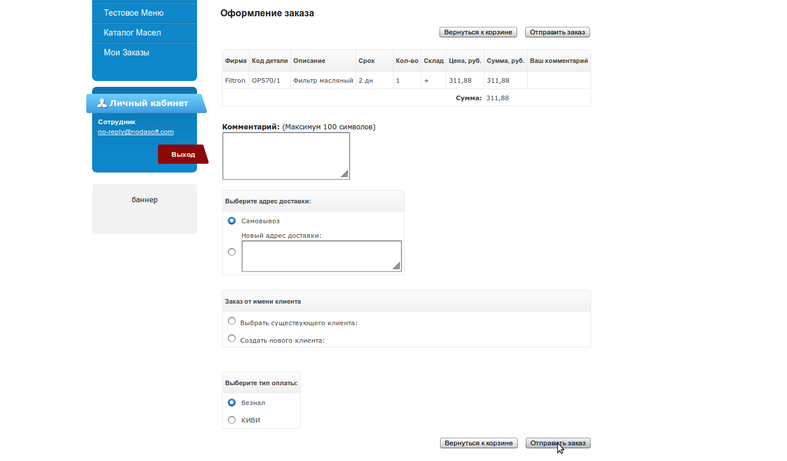Select the new delivery address radio button
The image size is (787, 461).
point(232,252)
